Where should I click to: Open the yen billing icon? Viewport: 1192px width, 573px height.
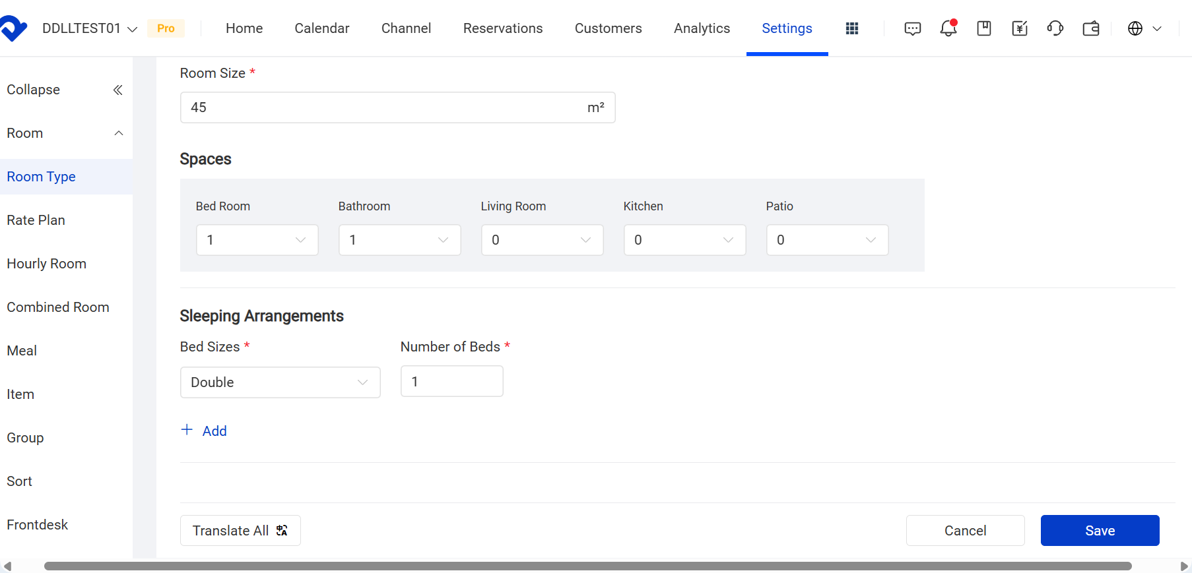[1020, 28]
